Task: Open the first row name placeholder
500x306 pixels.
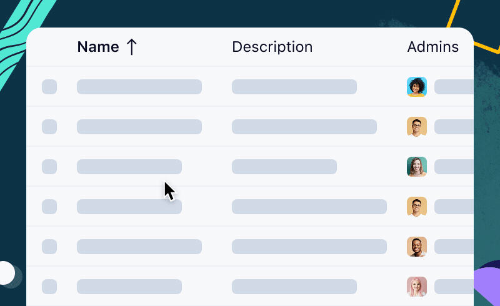Action: [139, 87]
